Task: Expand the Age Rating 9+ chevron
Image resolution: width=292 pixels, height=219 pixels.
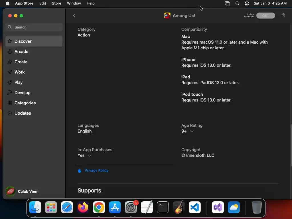Action: [192, 131]
